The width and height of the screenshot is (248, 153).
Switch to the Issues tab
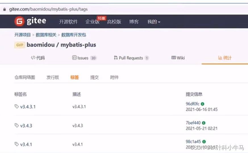(84, 58)
